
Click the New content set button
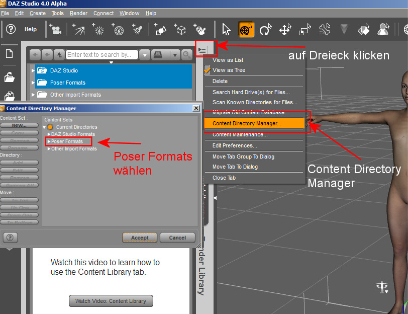coord(19,125)
